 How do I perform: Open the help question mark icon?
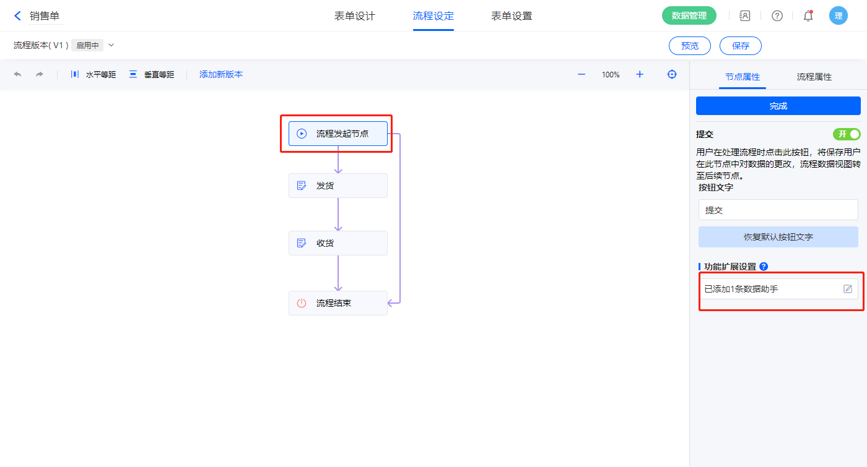tap(777, 16)
